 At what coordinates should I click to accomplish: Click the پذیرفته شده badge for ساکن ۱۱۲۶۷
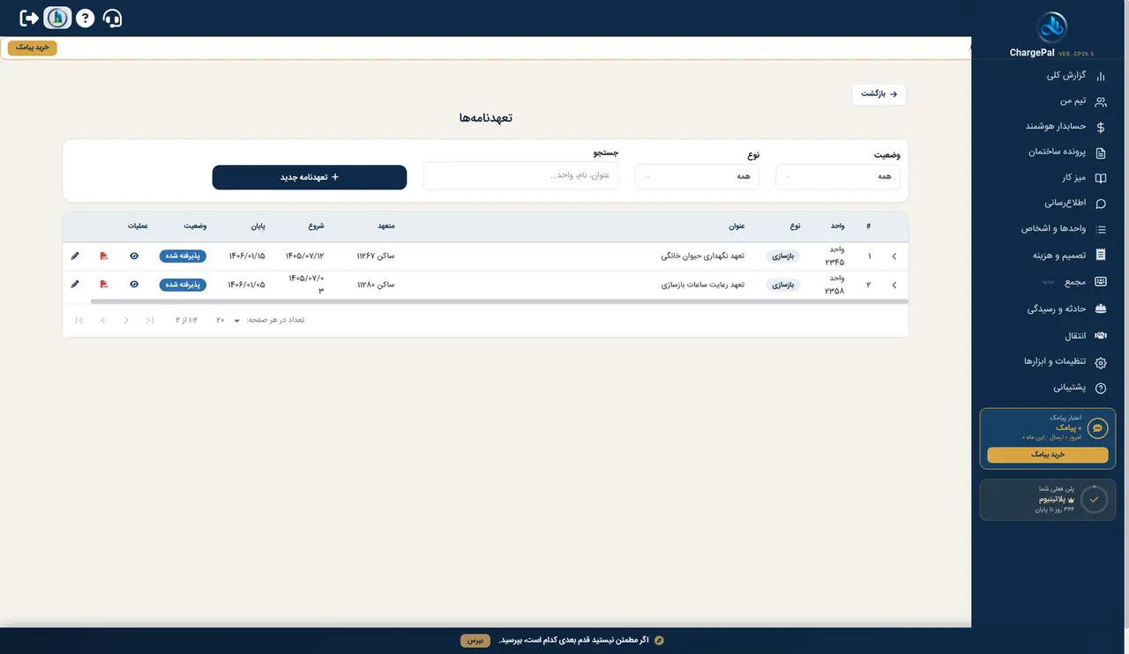pos(183,256)
